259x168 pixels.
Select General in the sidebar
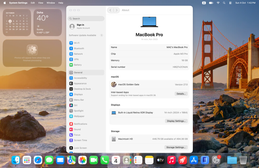pos(86,72)
